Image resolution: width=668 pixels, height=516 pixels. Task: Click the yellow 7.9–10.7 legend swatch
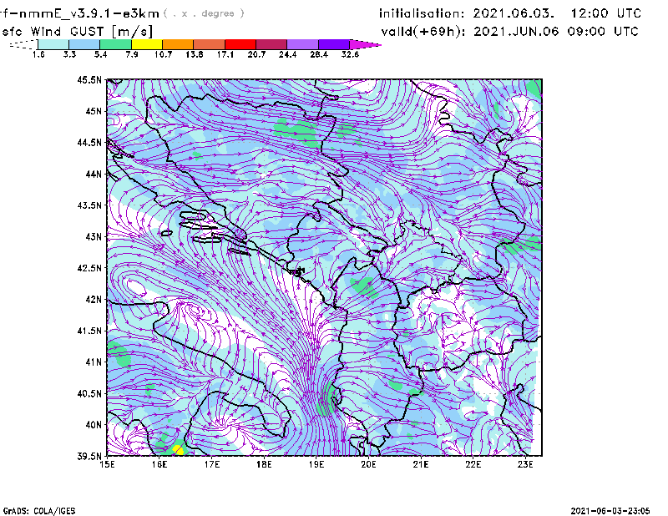147,44
